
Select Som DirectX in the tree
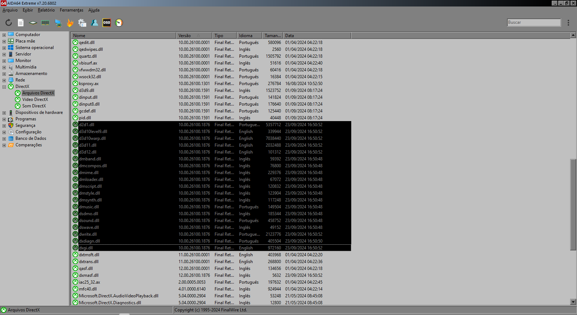click(x=34, y=106)
